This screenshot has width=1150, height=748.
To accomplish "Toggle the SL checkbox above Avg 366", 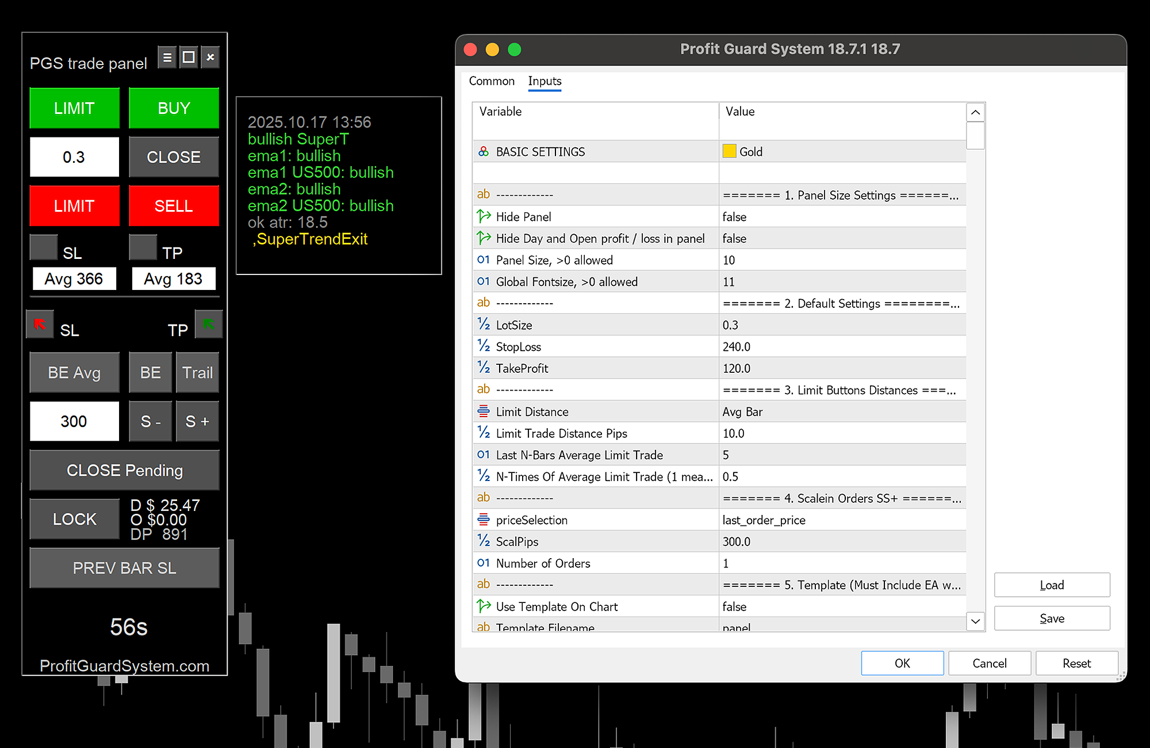I will coord(44,247).
